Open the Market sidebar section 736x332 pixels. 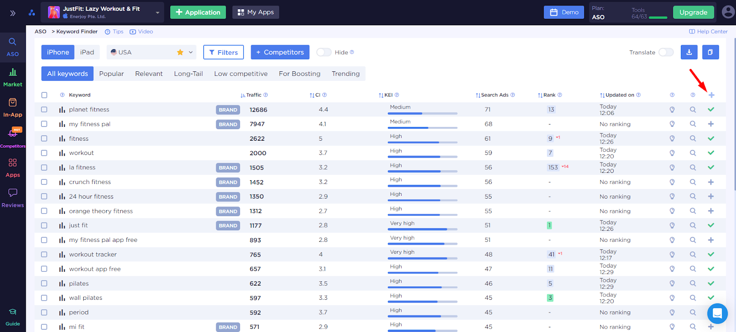point(13,77)
